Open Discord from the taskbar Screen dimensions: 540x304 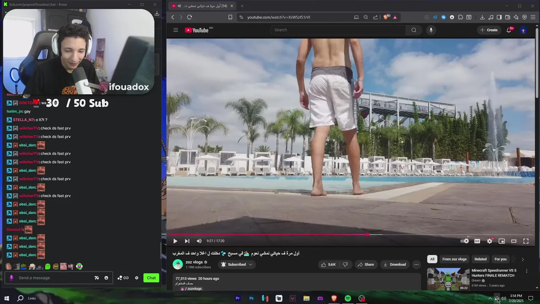pyautogui.click(x=320, y=299)
